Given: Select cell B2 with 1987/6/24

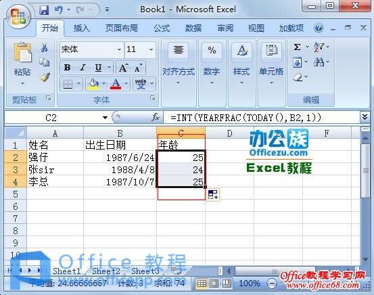Looking at the screenshot, I should tap(120, 157).
